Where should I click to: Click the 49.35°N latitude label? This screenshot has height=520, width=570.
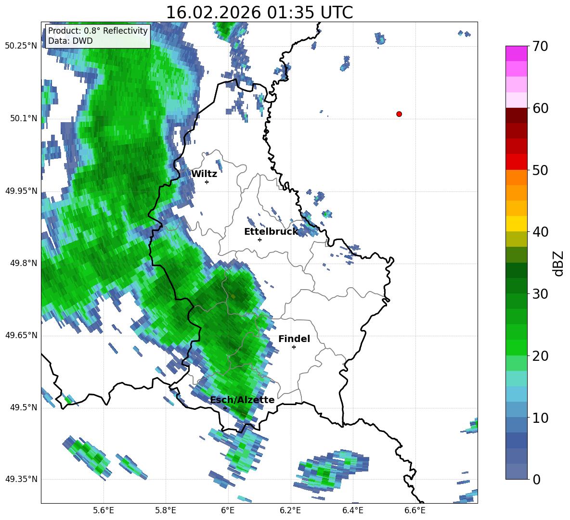(21, 479)
